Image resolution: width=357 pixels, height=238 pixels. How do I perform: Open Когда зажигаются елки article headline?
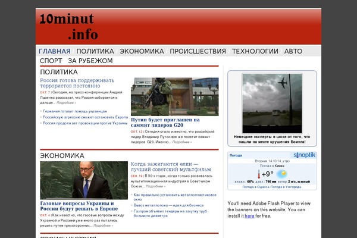171,167
